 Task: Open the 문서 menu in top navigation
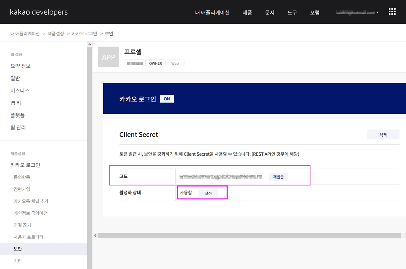coord(269,13)
